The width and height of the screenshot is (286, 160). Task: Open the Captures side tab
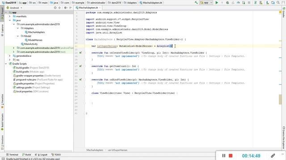(x=2, y=30)
